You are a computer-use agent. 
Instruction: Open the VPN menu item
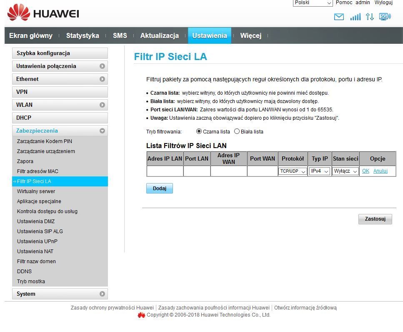click(x=60, y=92)
